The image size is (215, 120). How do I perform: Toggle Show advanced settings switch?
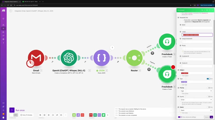point(180,117)
